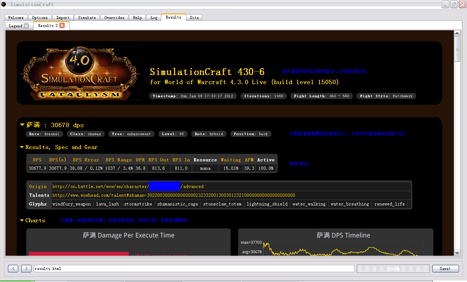
Task: Click scrollbar down arrow in results view
Action: click(x=457, y=252)
